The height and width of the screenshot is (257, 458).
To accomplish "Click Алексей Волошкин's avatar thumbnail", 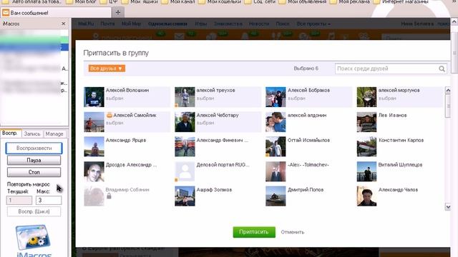I will click(94, 97).
